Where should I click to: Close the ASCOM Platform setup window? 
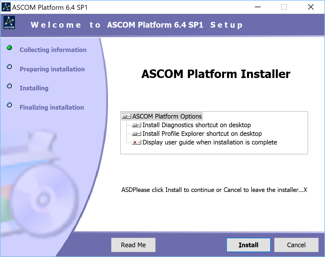coord(311,7)
